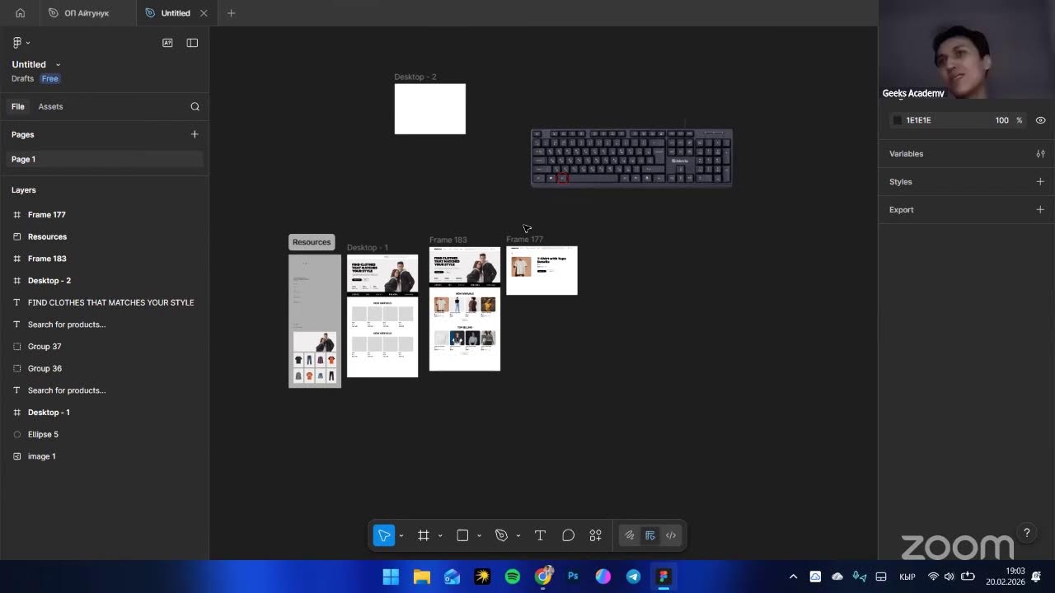Show hidden system tray icons
Screen dimensions: 1055x593
click(x=793, y=577)
